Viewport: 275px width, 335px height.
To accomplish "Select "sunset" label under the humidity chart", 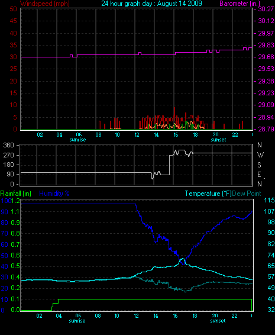I will [x=218, y=321].
